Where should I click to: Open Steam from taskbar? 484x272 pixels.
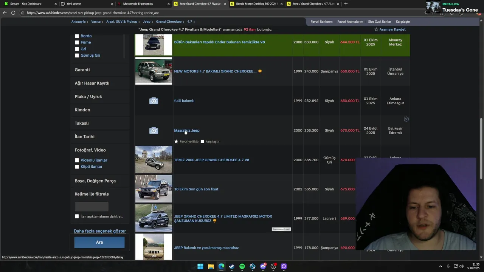[232, 266]
